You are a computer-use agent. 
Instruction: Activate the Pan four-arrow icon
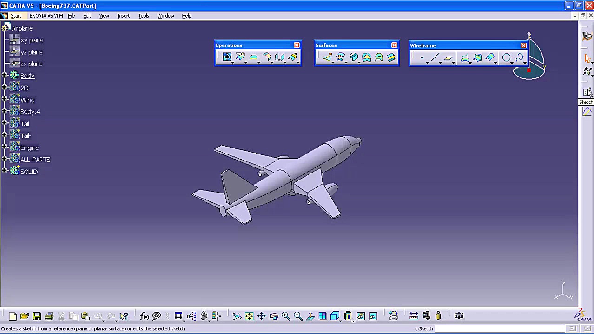[261, 316]
